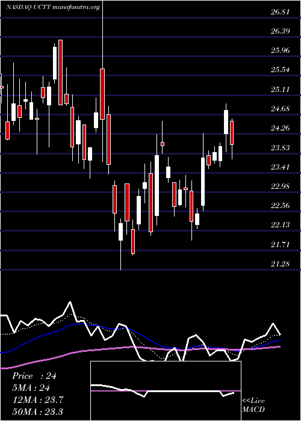Select the 21.28 price axis label
This screenshot has height=421, width=301.
tap(280, 264)
